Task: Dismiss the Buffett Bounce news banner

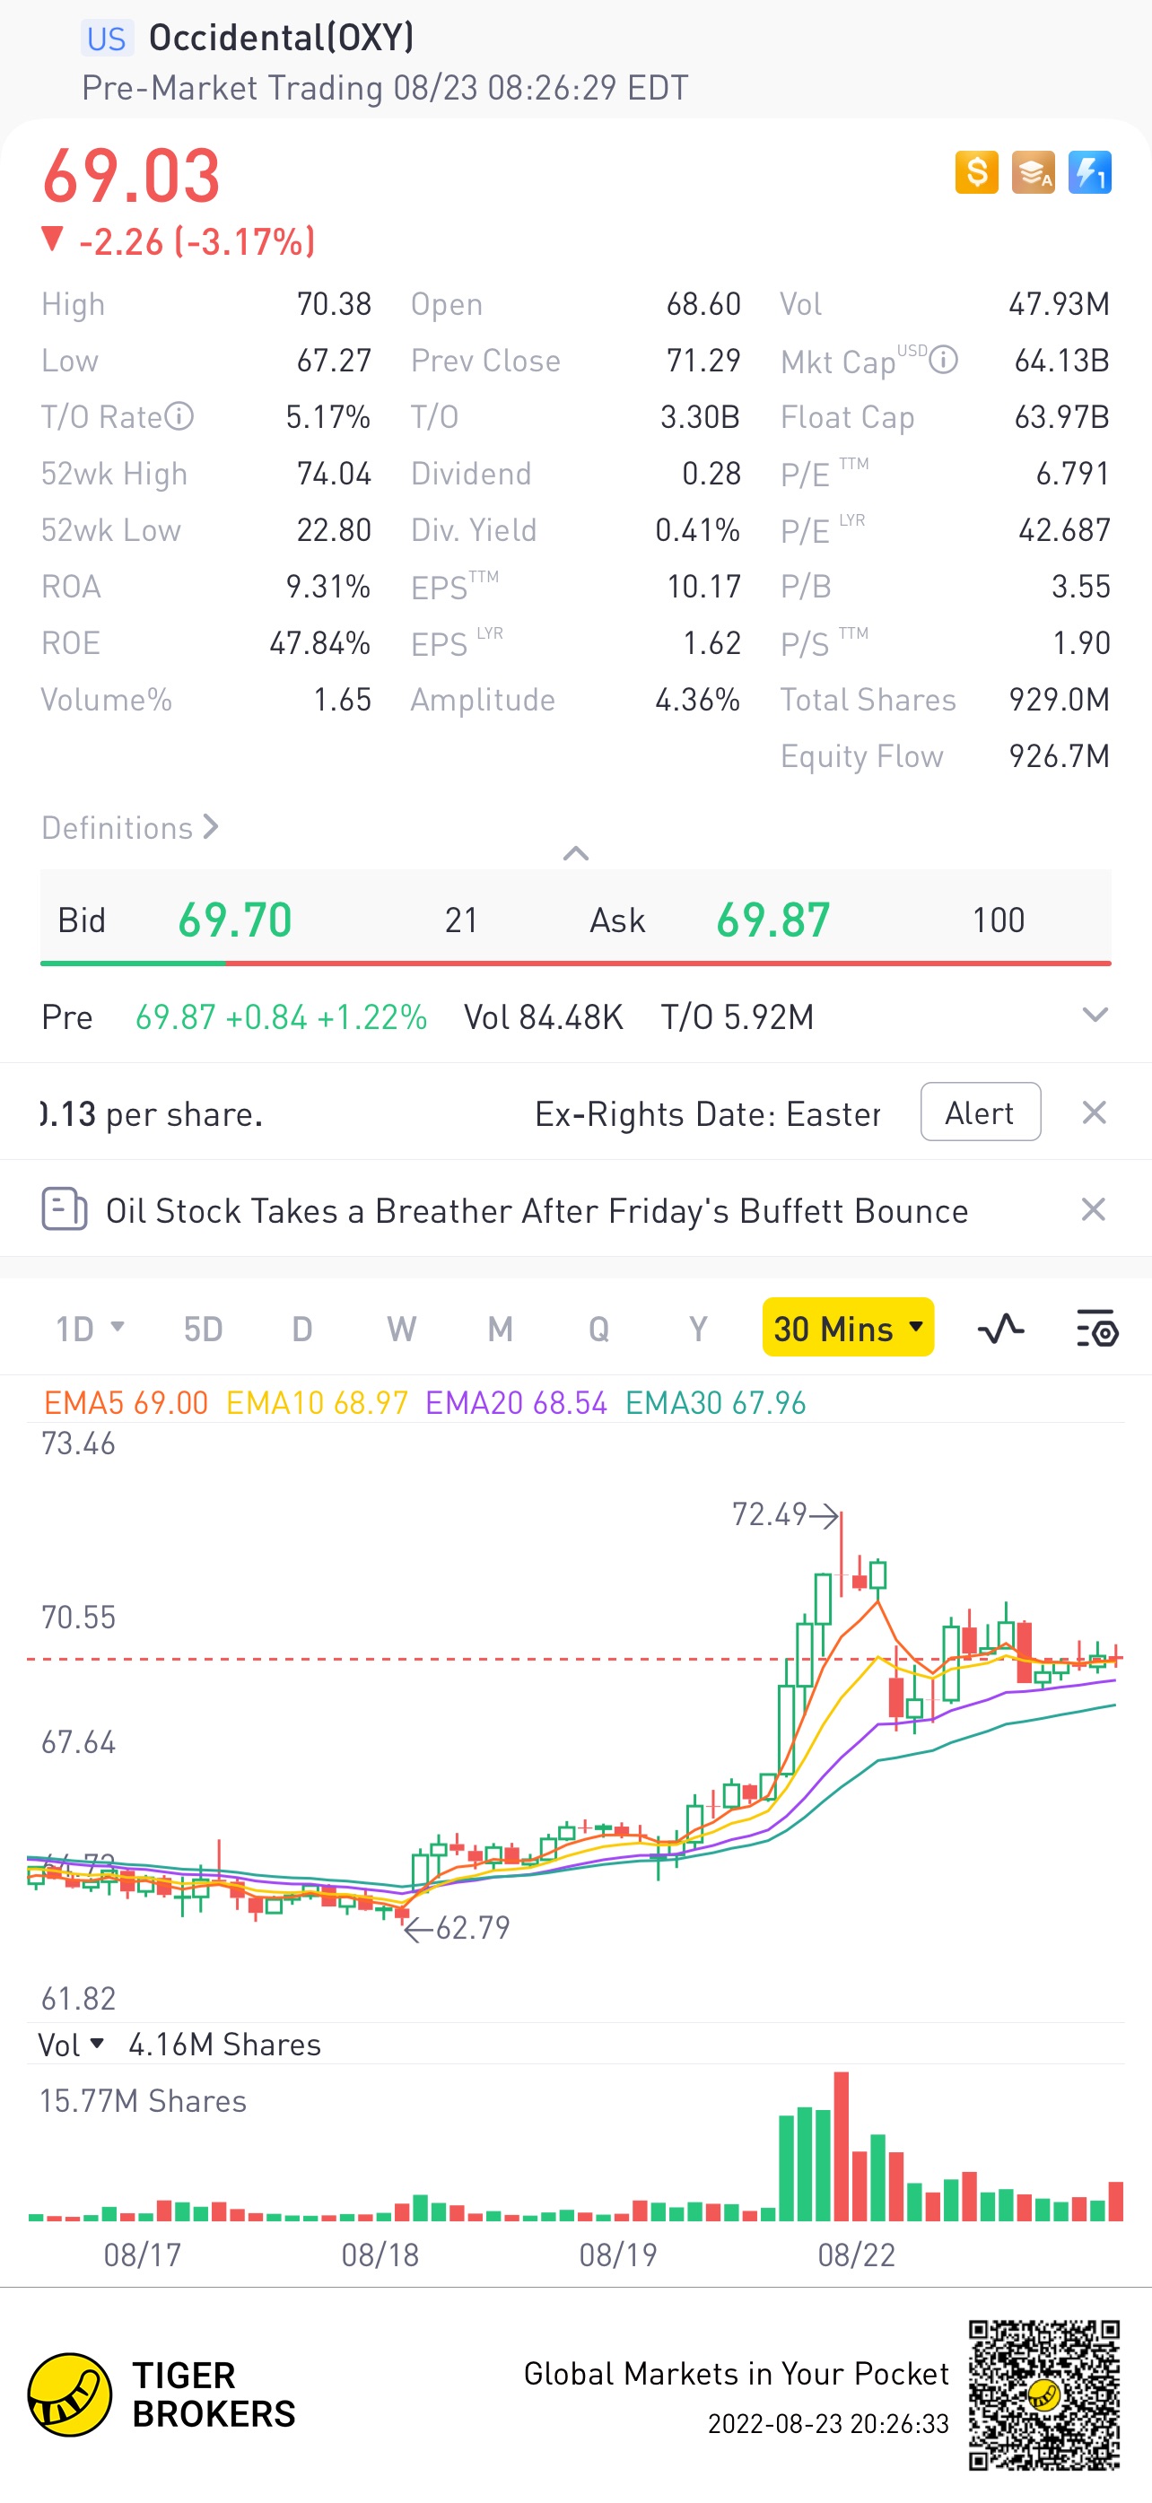Action: pyautogui.click(x=1094, y=1209)
